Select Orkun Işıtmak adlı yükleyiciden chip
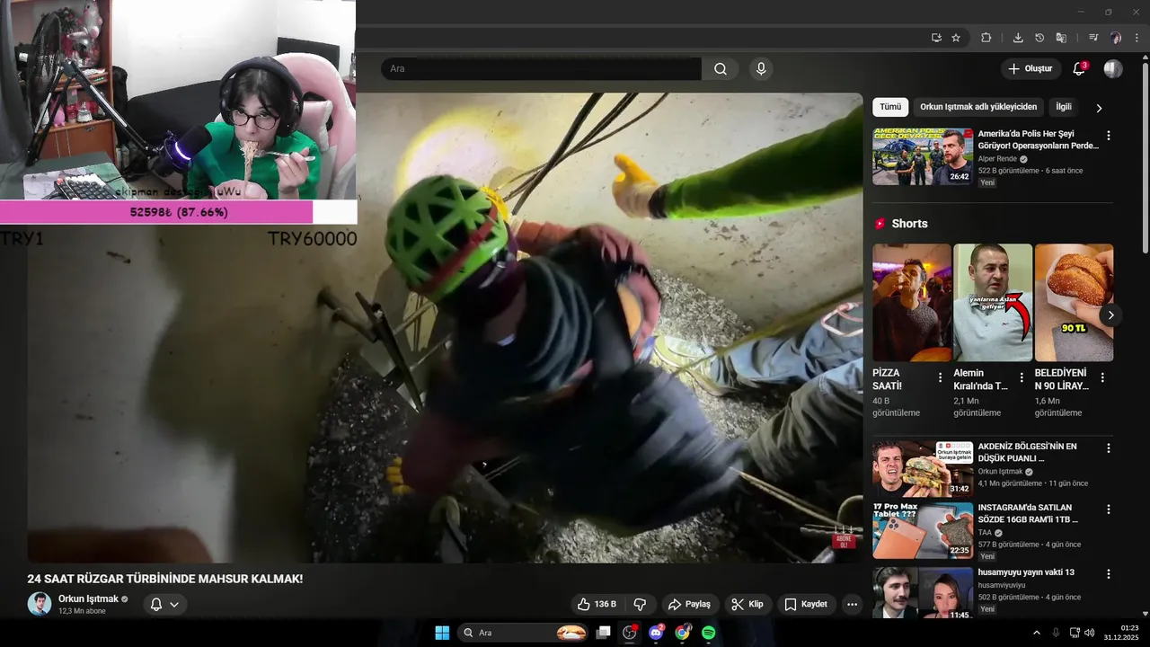1150x647 pixels. click(x=978, y=107)
